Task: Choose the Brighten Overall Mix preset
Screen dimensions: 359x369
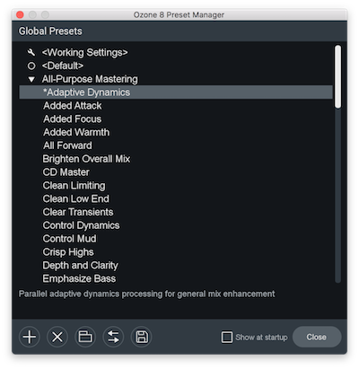Action: coord(86,159)
